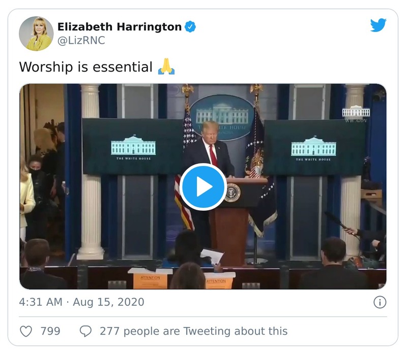Click the presidential seal on the podium
Viewport: 407px width, 355px height.
click(232, 192)
